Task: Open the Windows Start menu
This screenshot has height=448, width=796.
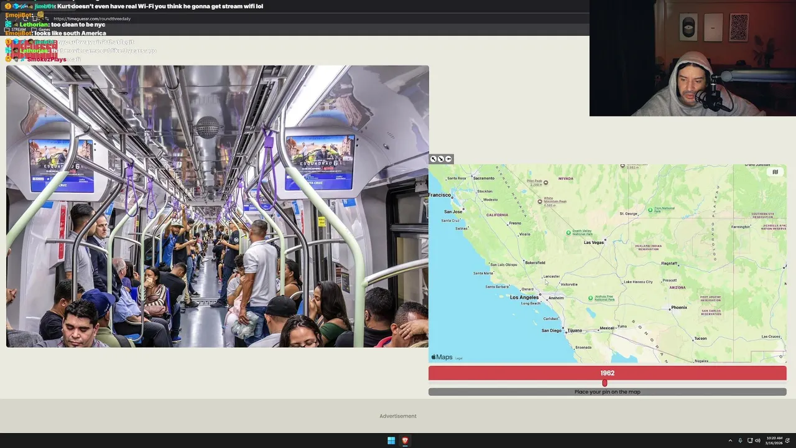Action: [391, 441]
